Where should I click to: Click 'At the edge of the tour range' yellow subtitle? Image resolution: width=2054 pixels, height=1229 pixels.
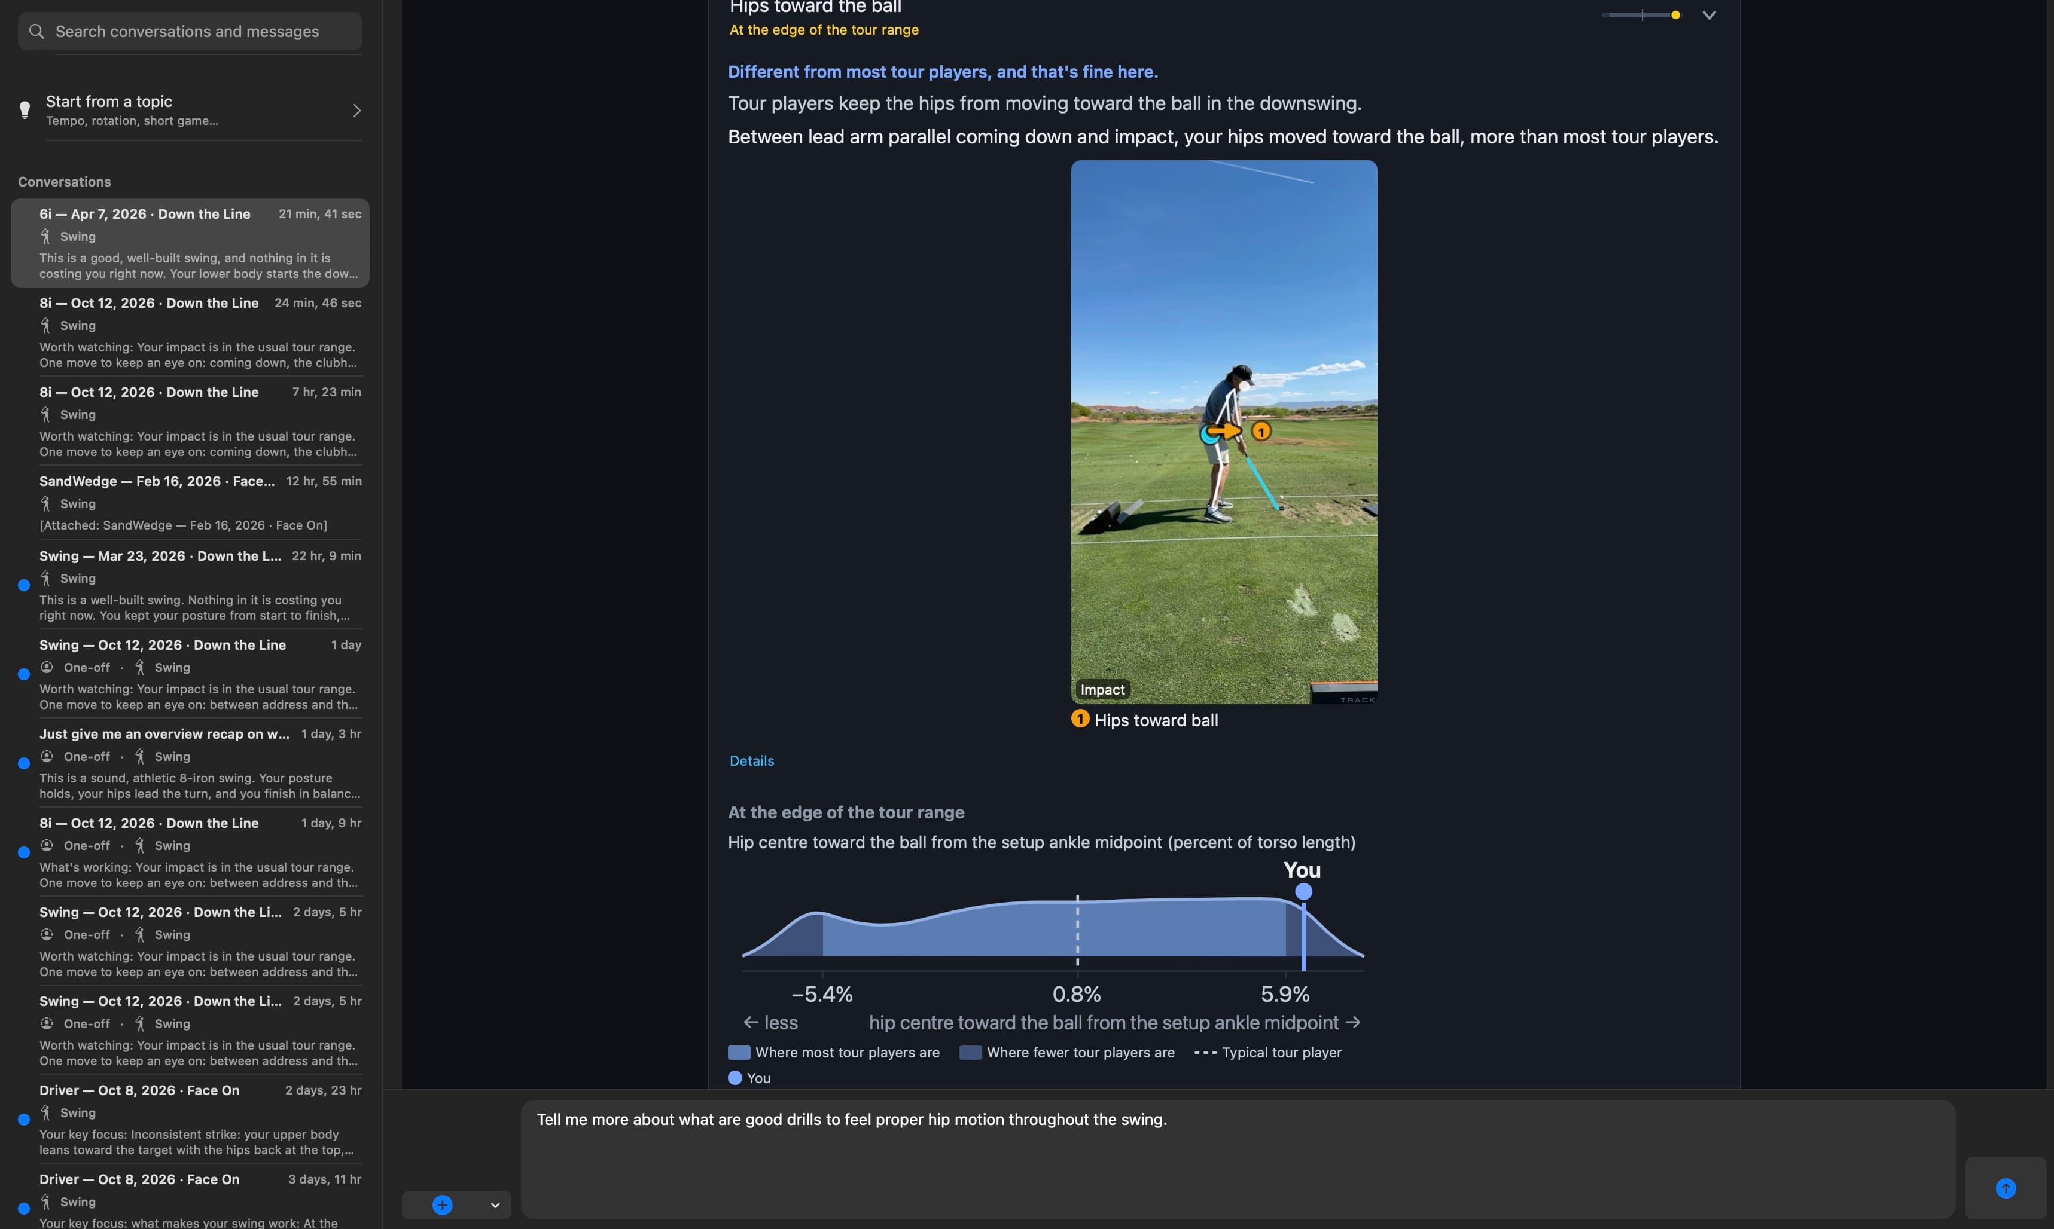coord(824,30)
